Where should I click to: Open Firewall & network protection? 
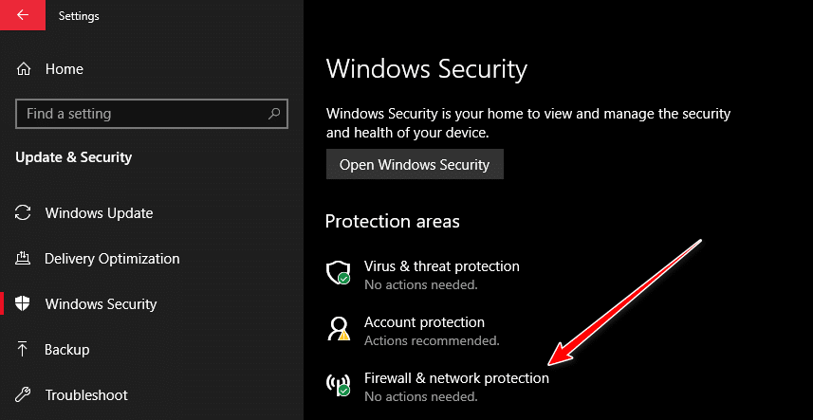456,378
